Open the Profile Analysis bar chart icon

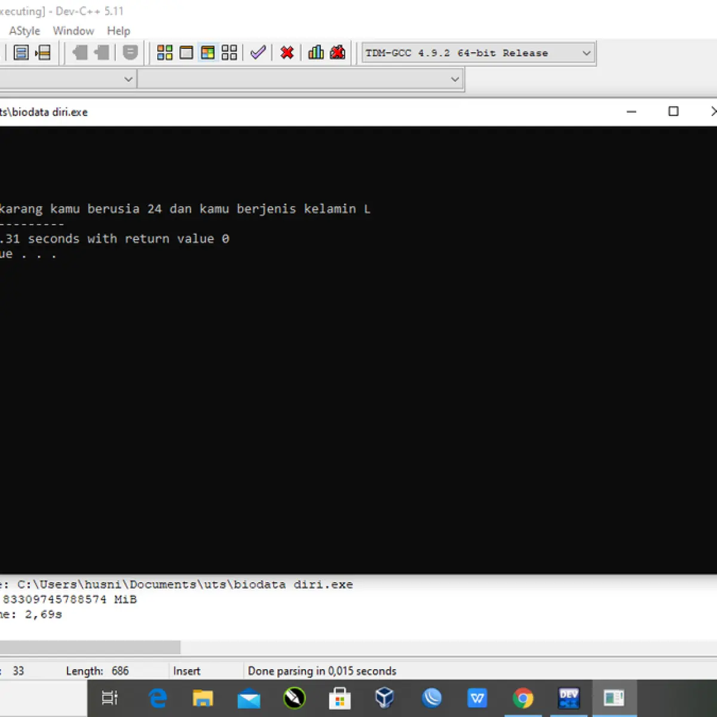316,53
